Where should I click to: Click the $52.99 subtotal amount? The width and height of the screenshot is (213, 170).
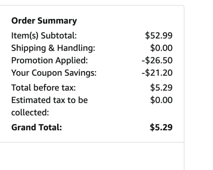tap(159, 35)
